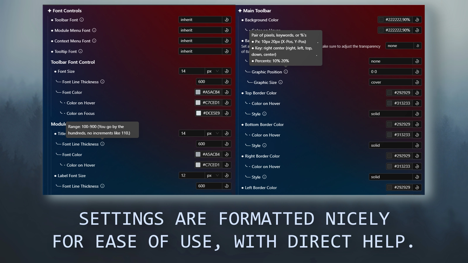This screenshot has width=468, height=263.
Task: Click the Module Menu Font inherit field
Action: [200, 30]
